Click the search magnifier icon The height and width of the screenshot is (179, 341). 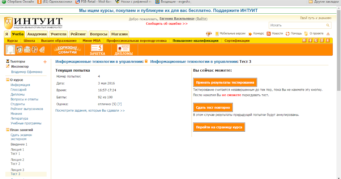[x=328, y=25]
